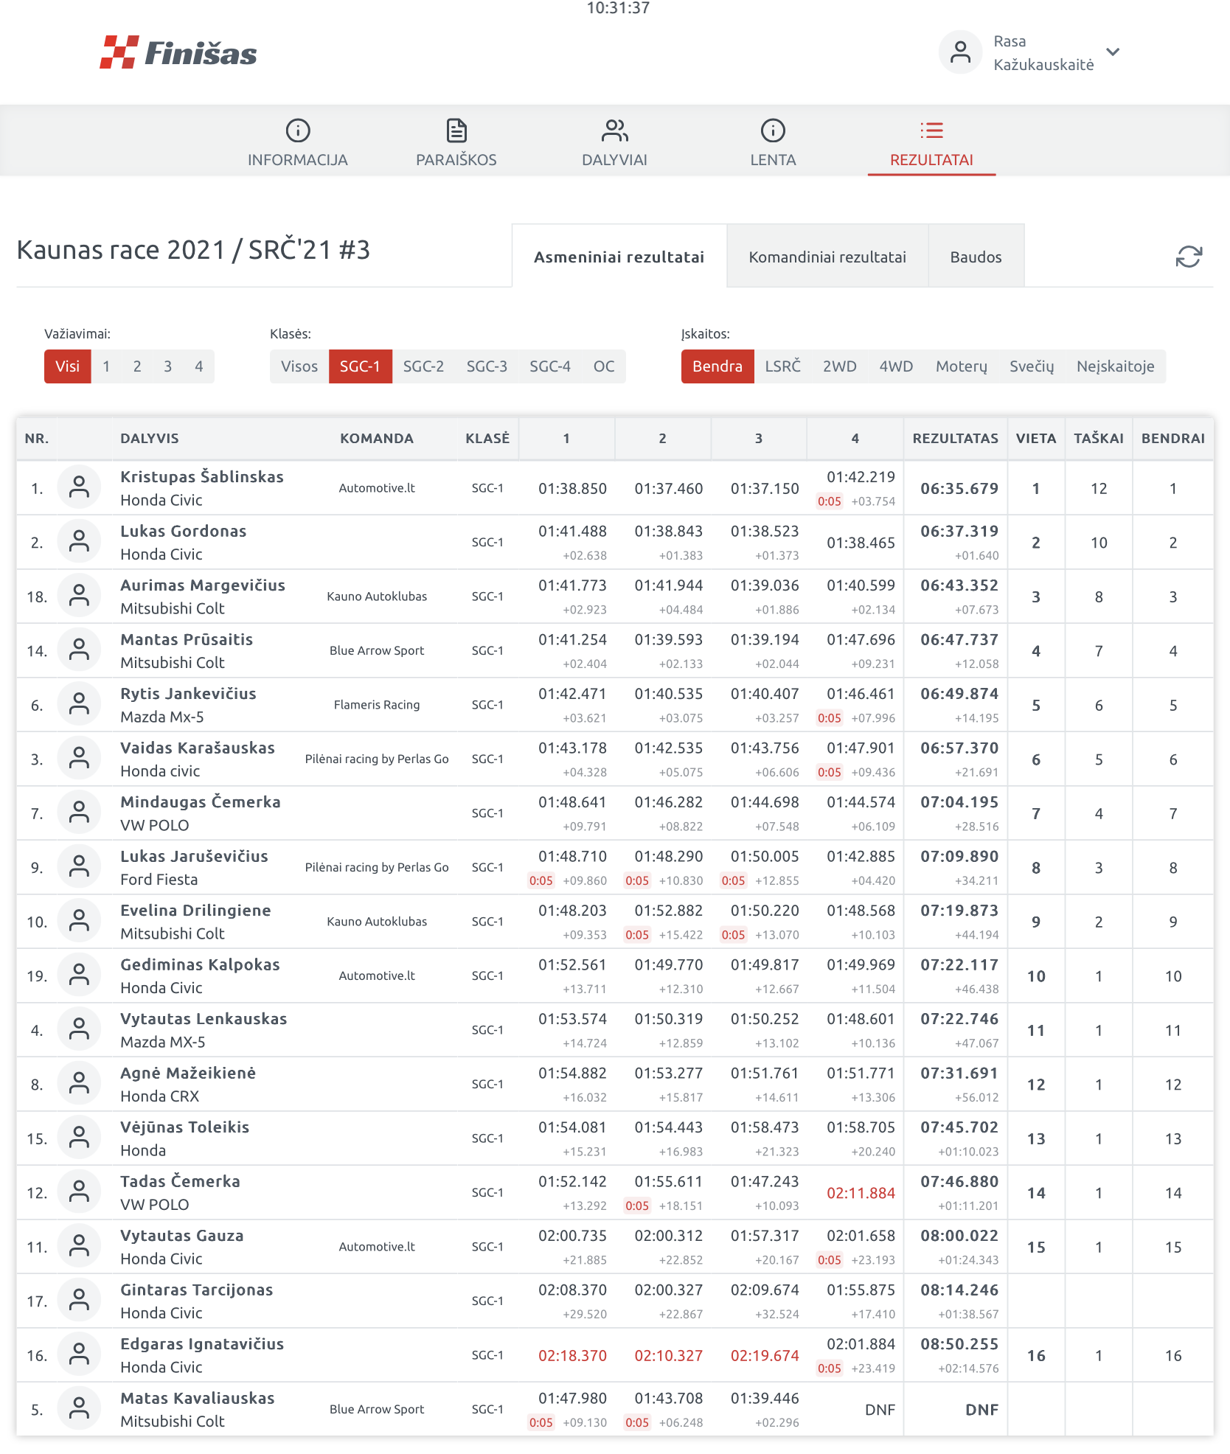This screenshot has height=1454, width=1230.
Task: Click Agnė Mažeikienė profile icon
Action: 79,1084
